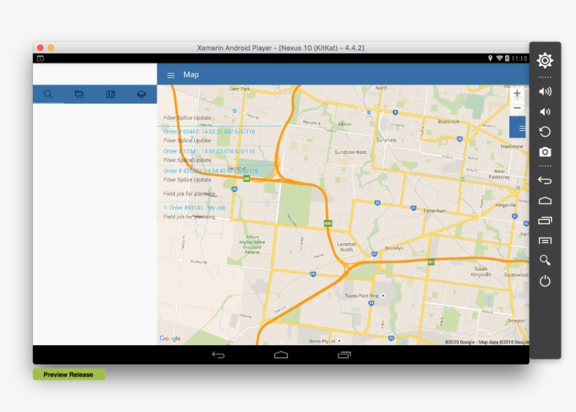This screenshot has width=576, height=412.
Task: Open the hamburger menu beside Map title
Action: [171, 75]
